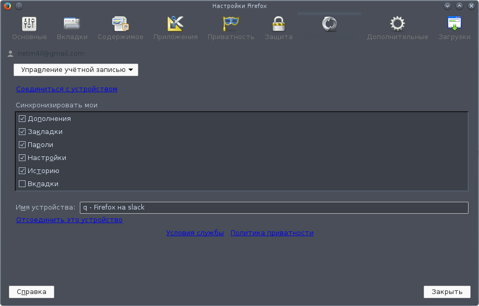
Task: Toggle the Историю checkbox
Action: (22, 171)
